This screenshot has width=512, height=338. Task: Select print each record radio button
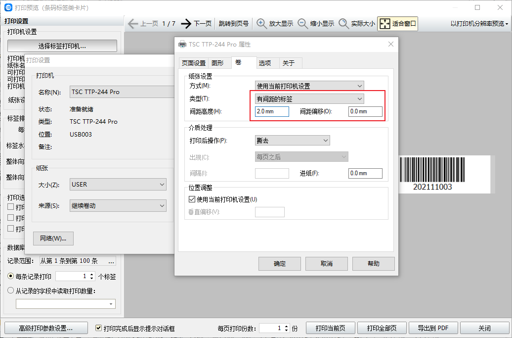pyautogui.click(x=10, y=276)
